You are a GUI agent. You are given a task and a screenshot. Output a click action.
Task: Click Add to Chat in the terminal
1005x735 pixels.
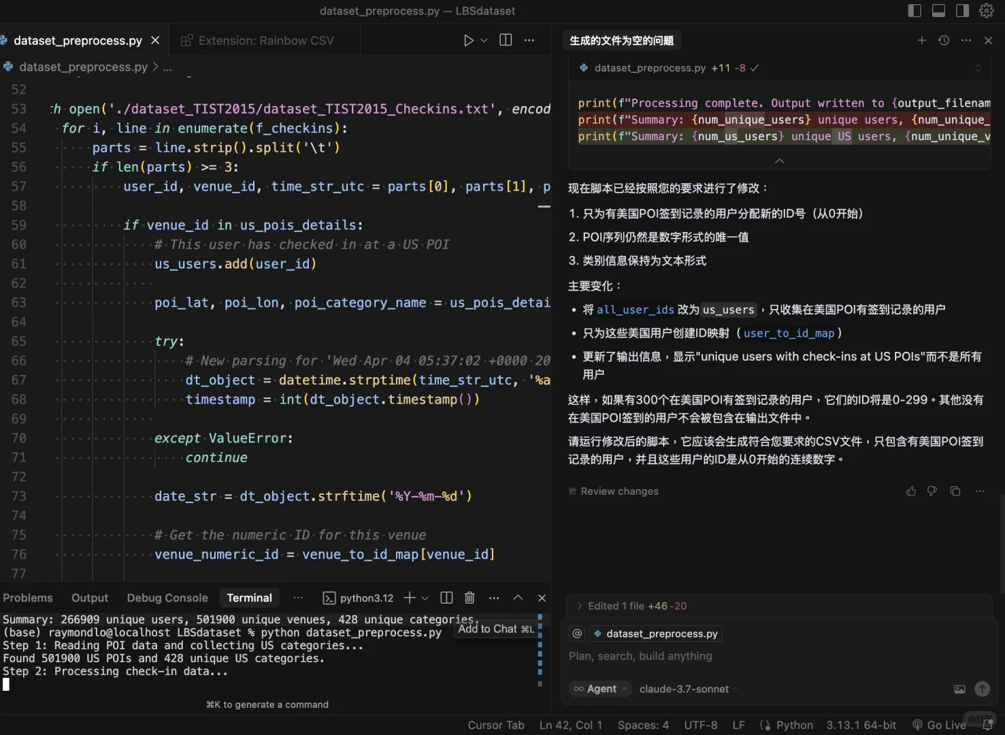click(496, 629)
